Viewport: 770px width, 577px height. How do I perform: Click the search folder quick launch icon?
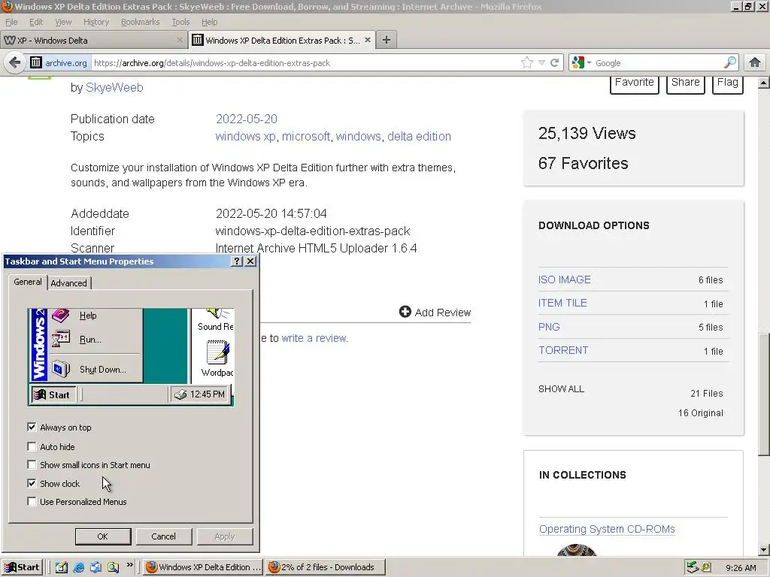[113, 567]
